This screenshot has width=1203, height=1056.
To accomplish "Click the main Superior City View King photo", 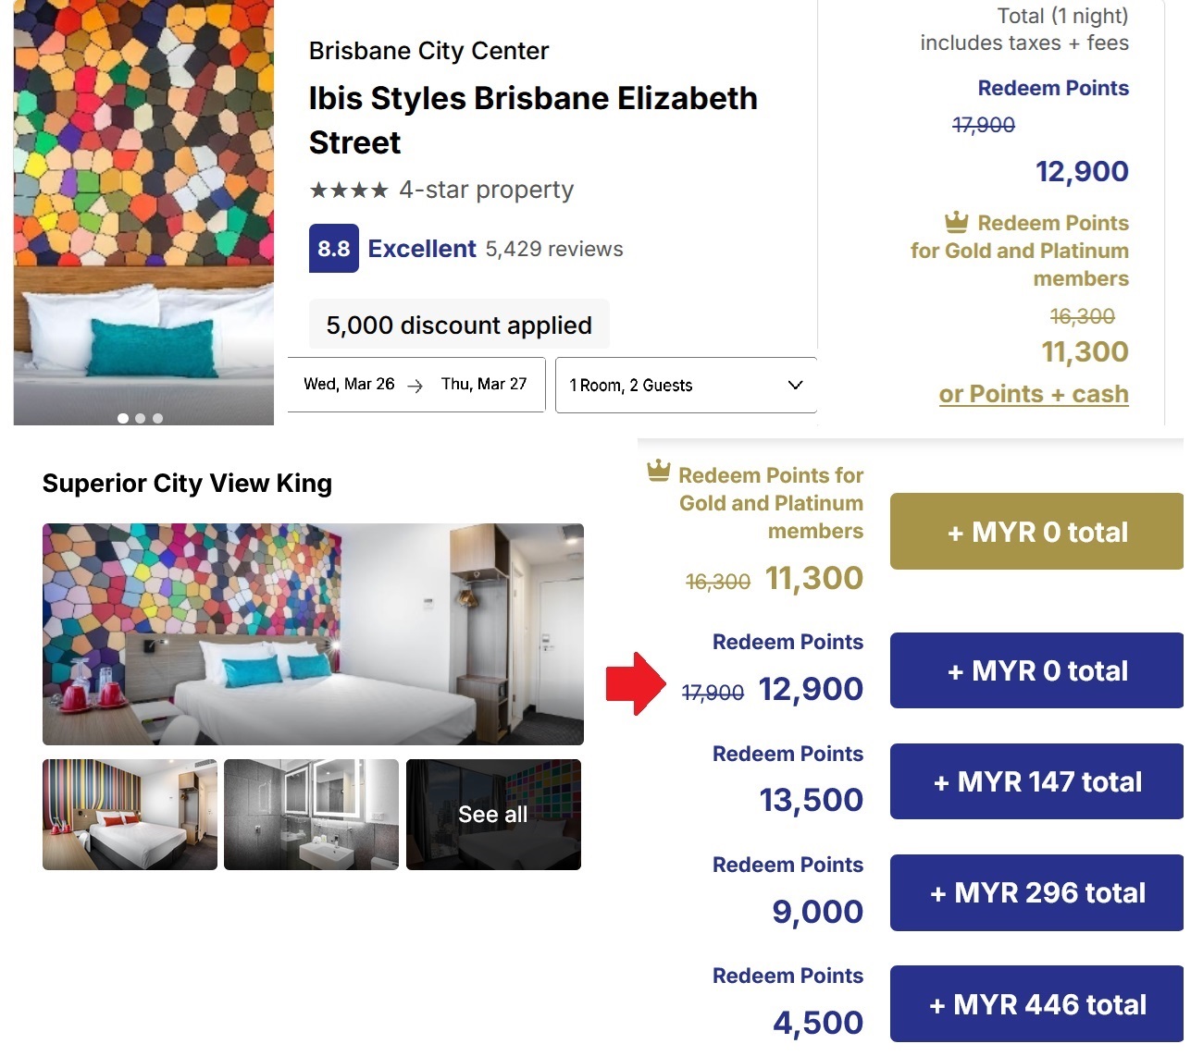I will pos(313,634).
